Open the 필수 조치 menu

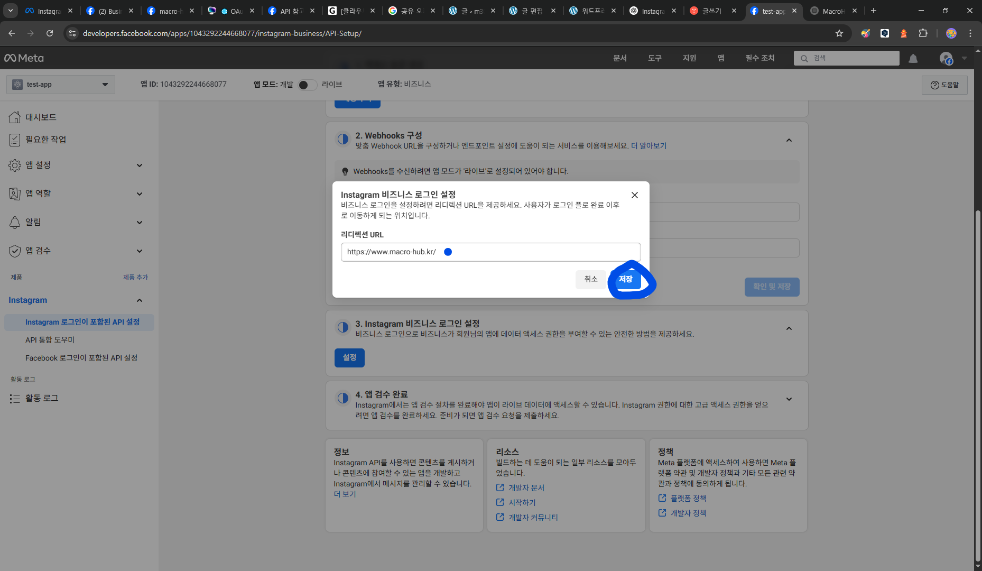[760, 58]
